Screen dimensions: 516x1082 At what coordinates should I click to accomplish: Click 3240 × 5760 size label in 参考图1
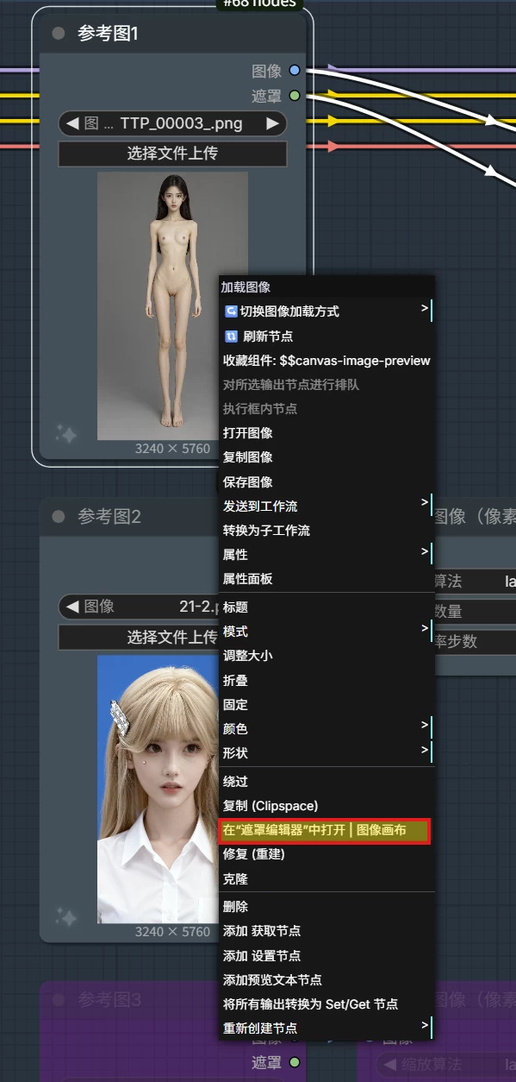tap(172, 449)
